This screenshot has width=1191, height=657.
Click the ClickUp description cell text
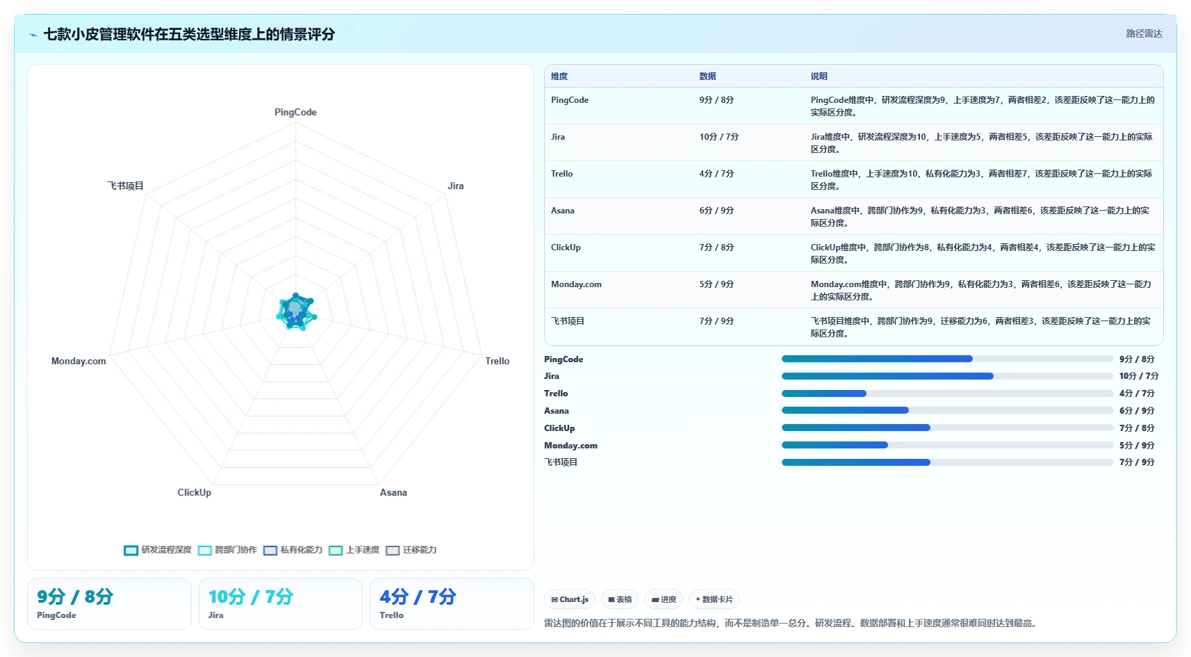(983, 253)
